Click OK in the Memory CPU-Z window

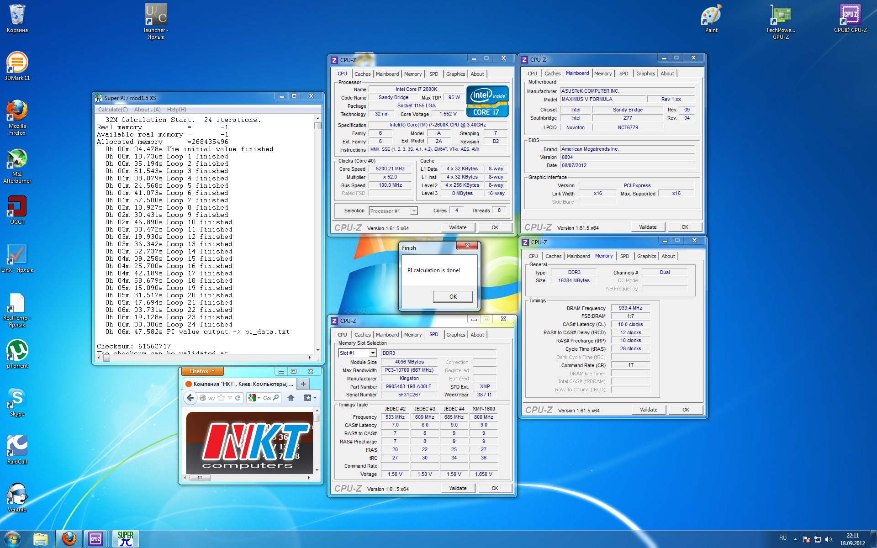[686, 410]
